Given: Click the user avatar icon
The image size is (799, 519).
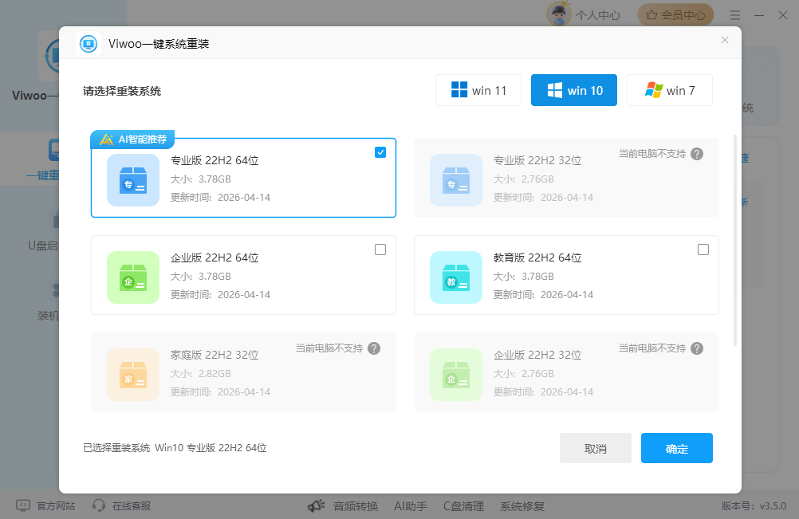Looking at the screenshot, I should (558, 14).
